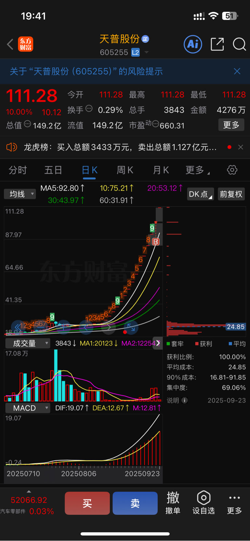
Task: Tap the 说明 info icon
Action: click(x=185, y=400)
